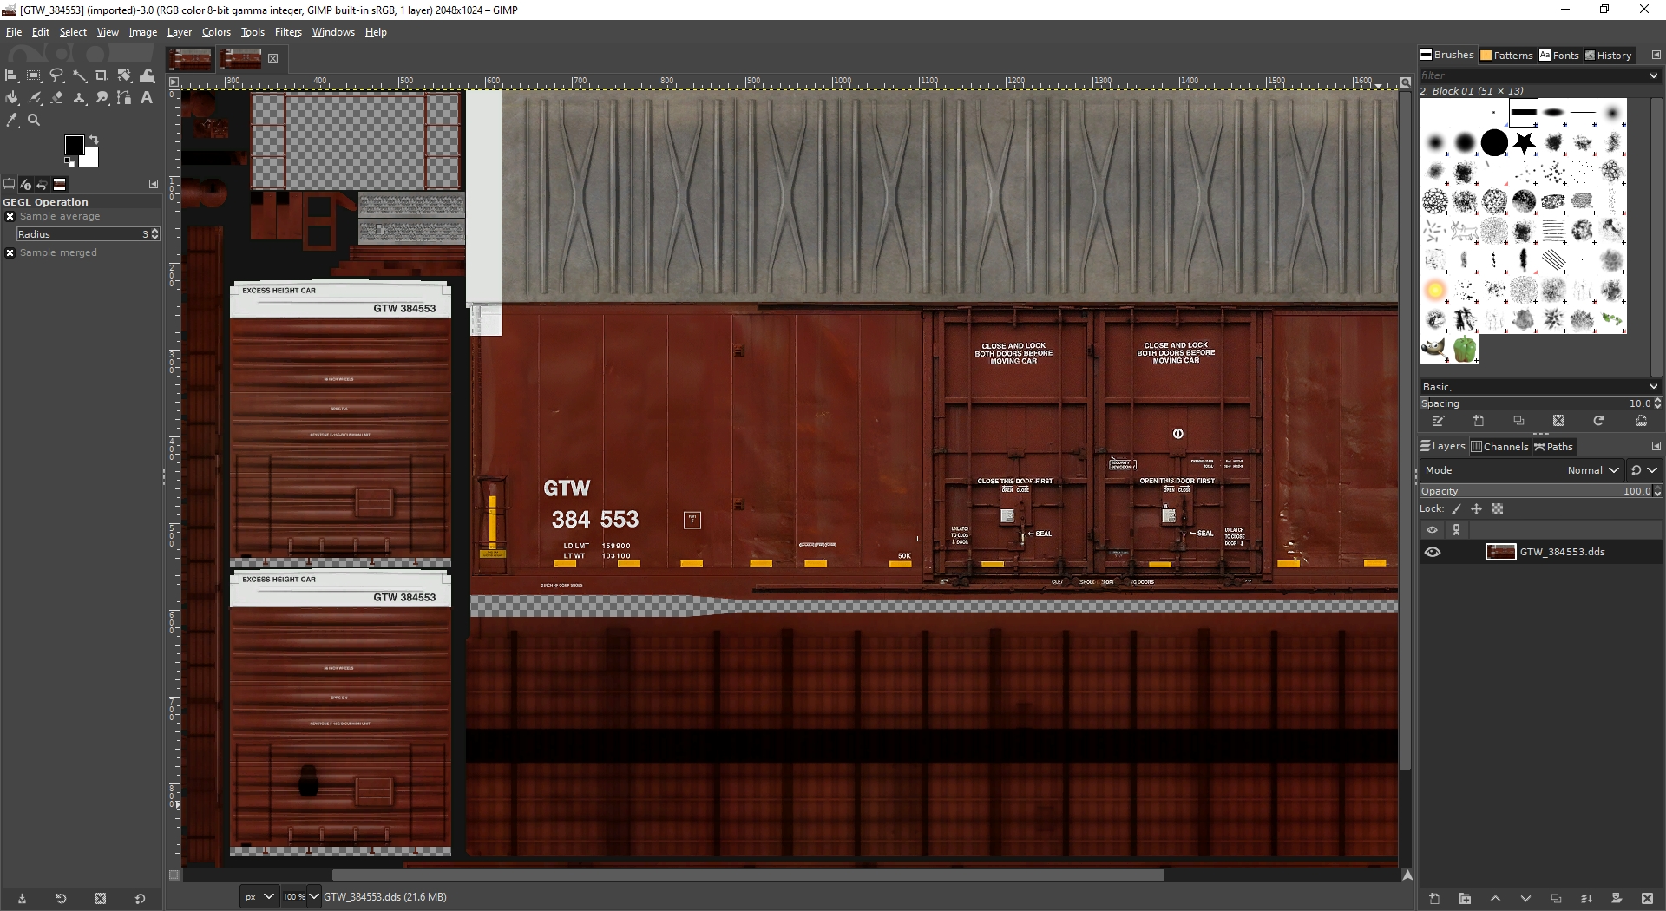Create a new brush in Brushes panel
This screenshot has width=1666, height=911.
1479,421
